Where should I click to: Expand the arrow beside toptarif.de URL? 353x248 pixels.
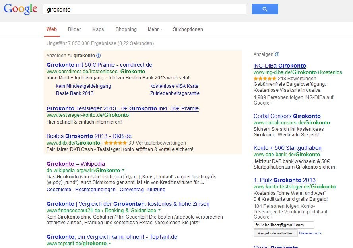click(110, 243)
